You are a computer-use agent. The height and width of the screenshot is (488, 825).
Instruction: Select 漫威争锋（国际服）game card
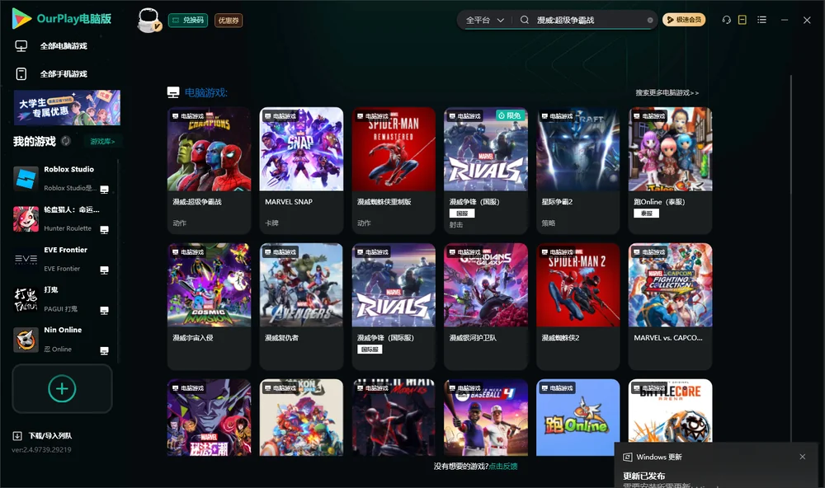point(394,306)
